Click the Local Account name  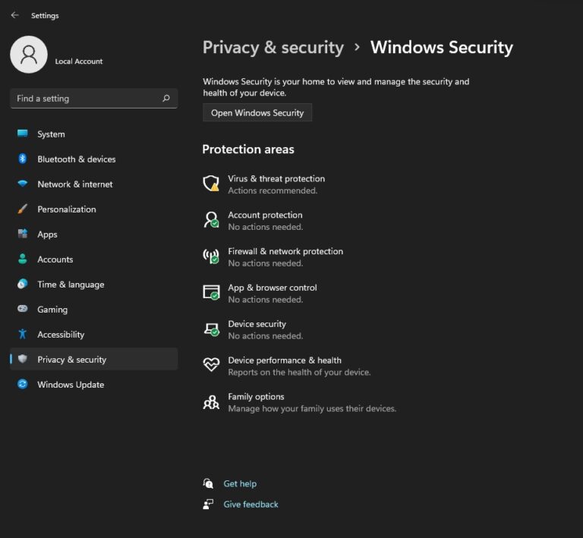pos(79,61)
